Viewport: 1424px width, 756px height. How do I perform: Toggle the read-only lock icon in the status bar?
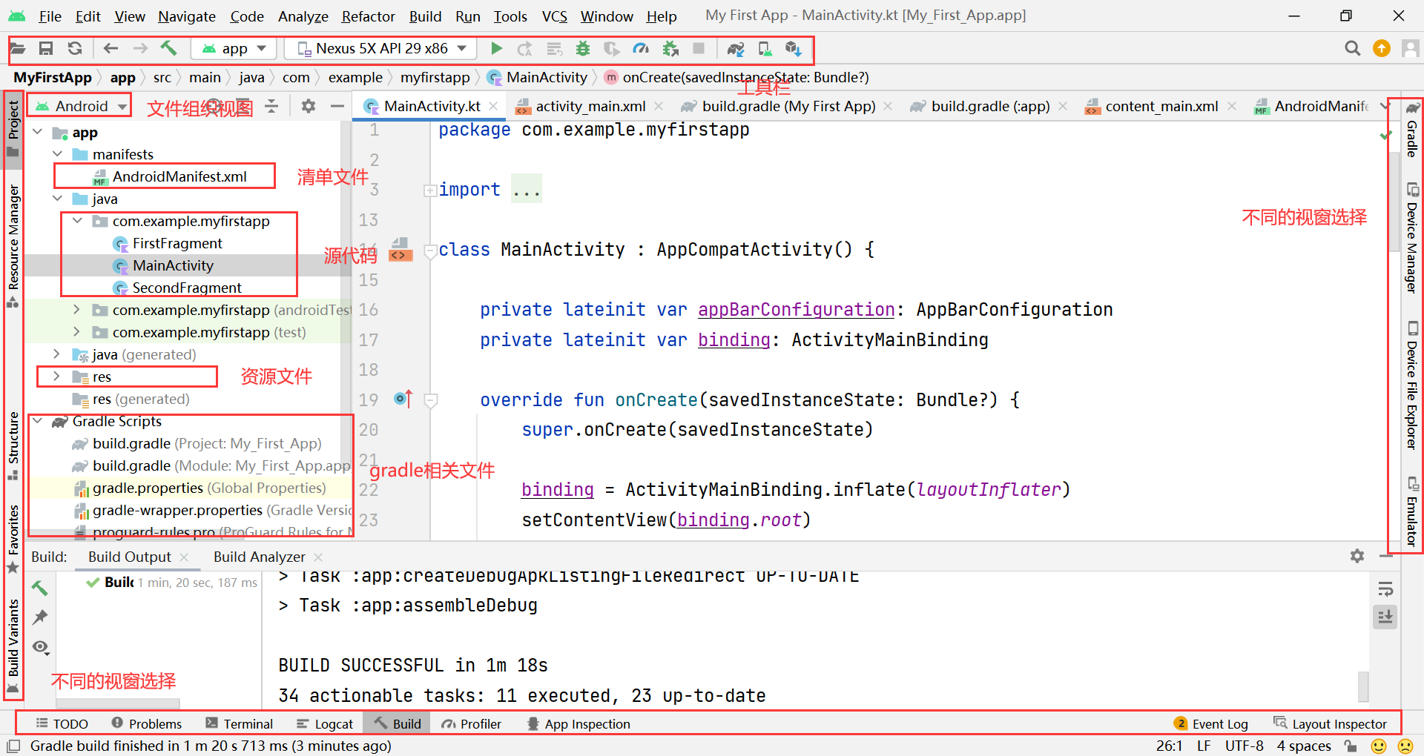(x=1350, y=746)
